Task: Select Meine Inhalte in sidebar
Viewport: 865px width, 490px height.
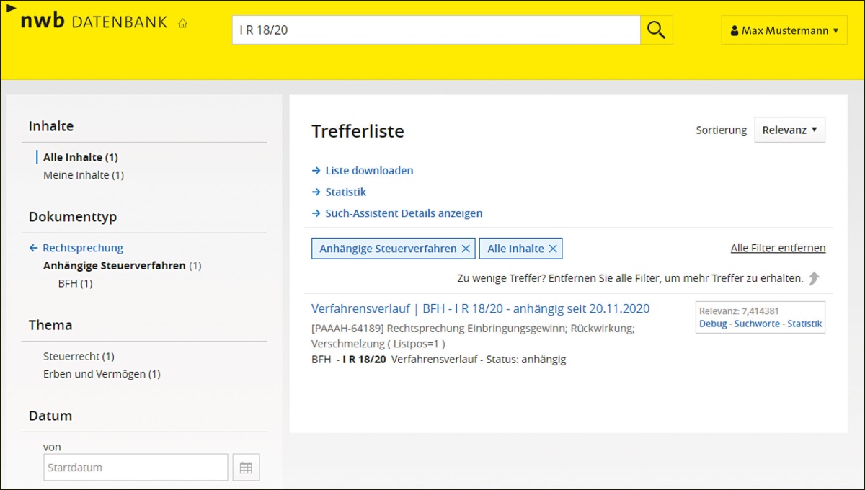Action: pos(83,175)
